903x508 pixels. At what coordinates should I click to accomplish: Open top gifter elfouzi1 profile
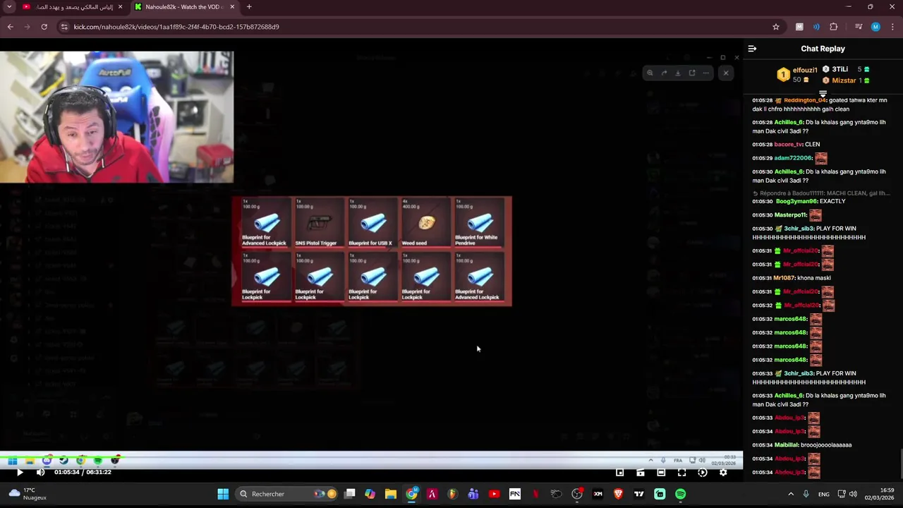tap(805, 70)
